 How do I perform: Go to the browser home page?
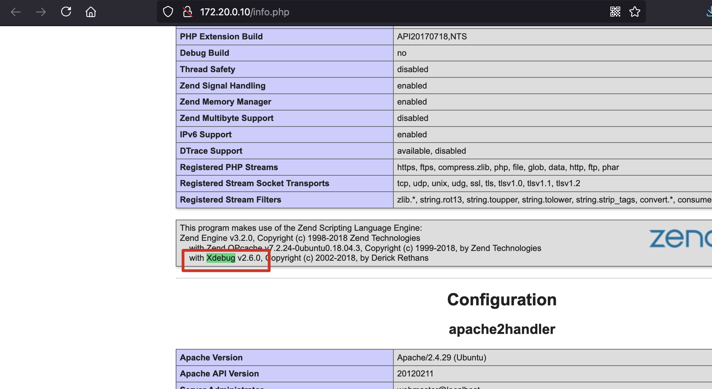pos(91,12)
